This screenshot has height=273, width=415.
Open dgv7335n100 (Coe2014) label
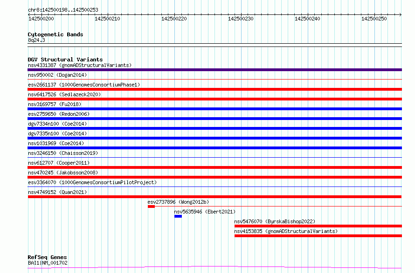[57, 133]
